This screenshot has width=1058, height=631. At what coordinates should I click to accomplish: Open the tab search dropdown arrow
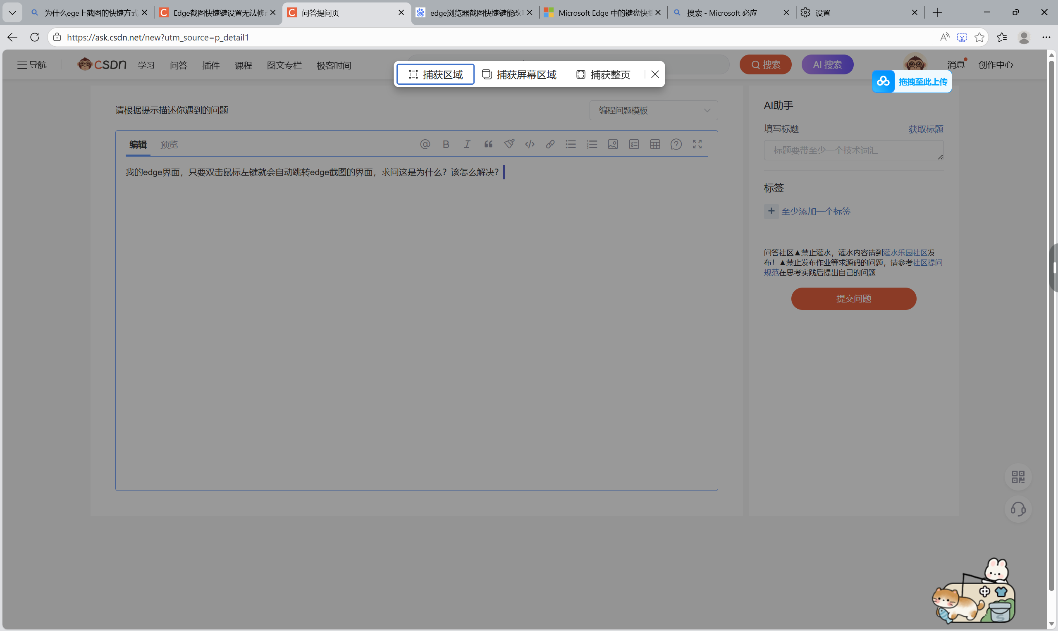tap(12, 13)
